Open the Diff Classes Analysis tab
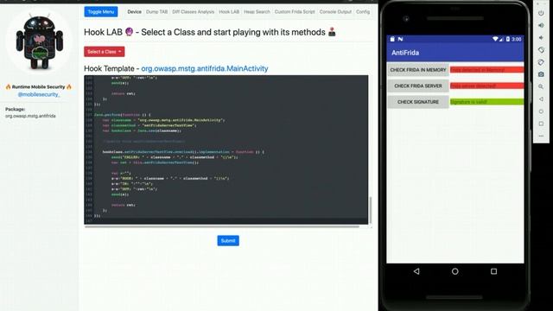553x311 pixels. pos(194,11)
